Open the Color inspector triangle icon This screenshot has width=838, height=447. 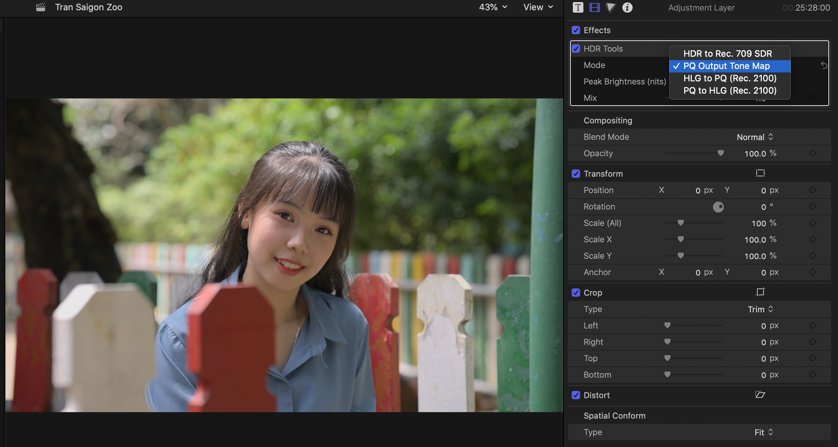click(610, 8)
